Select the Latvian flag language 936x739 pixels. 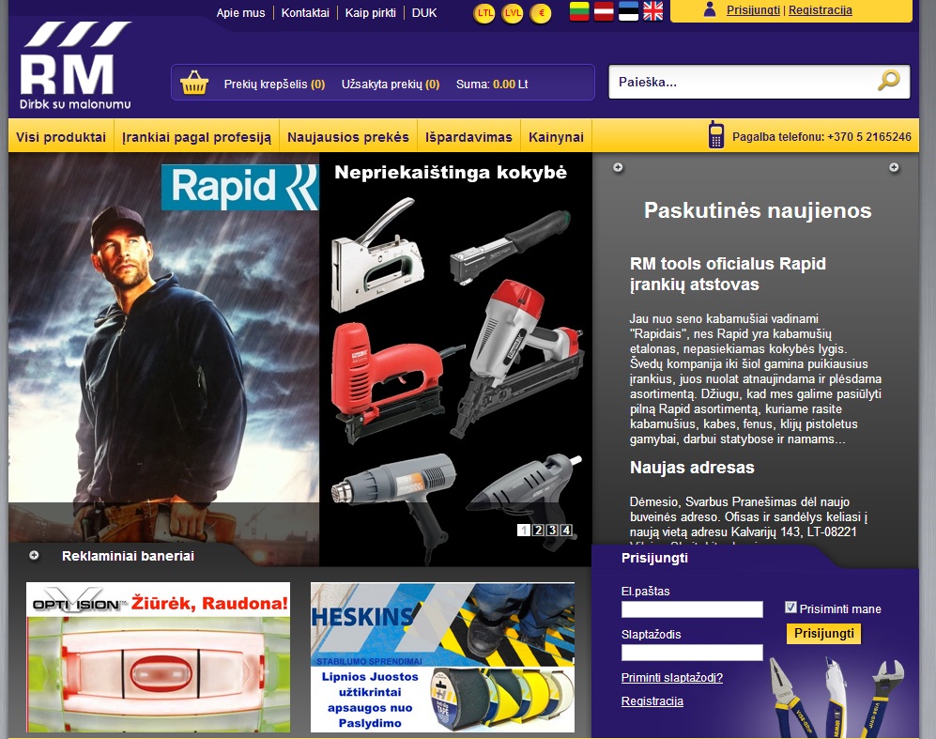[x=604, y=11]
